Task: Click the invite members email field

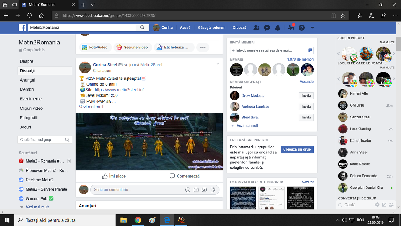Action: point(272,50)
